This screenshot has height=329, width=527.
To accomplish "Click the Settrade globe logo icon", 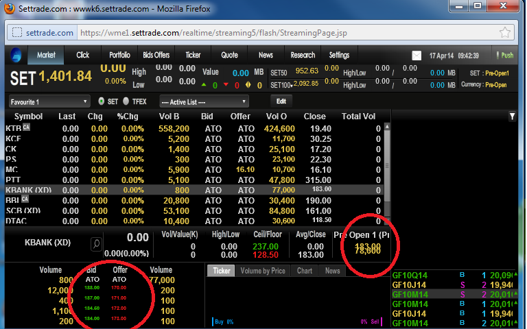I will pos(16,55).
